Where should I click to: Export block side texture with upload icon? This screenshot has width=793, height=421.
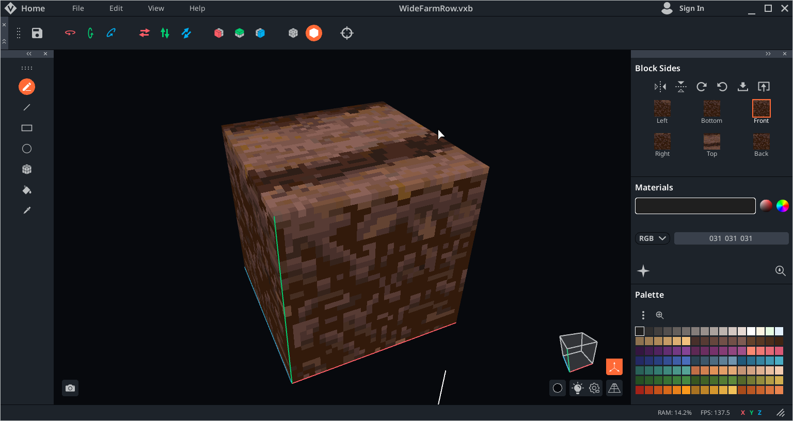tap(764, 87)
